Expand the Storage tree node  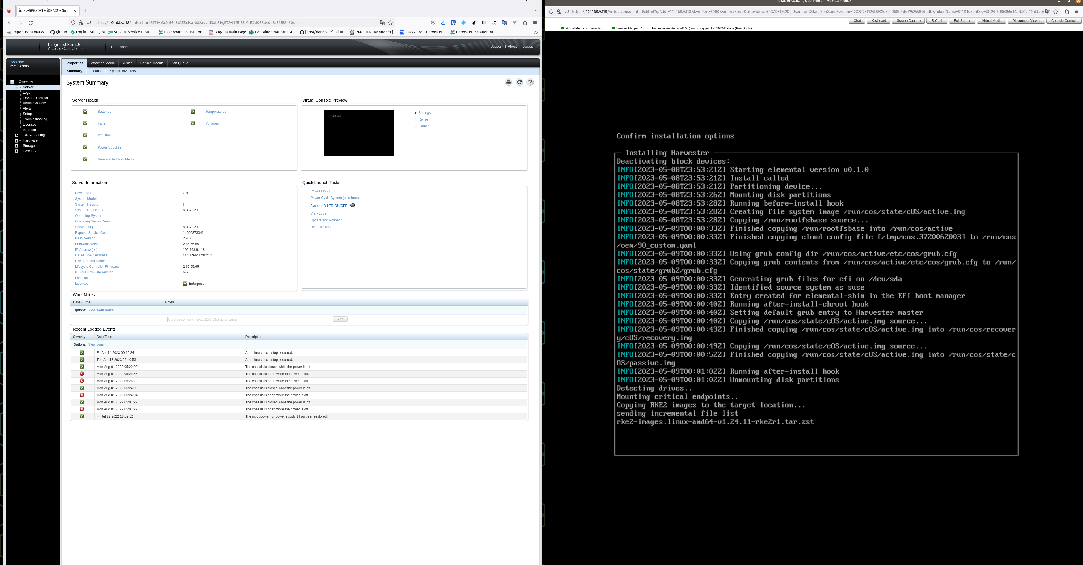tap(16, 146)
